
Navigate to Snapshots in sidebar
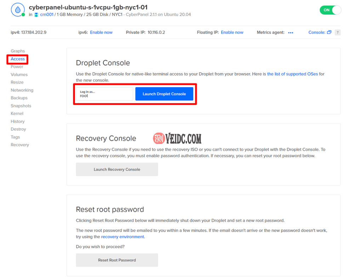tap(21, 106)
